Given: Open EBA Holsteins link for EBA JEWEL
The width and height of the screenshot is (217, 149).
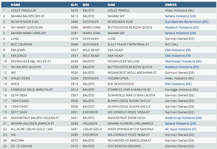Looking at the screenshot, I should tap(178, 50).
